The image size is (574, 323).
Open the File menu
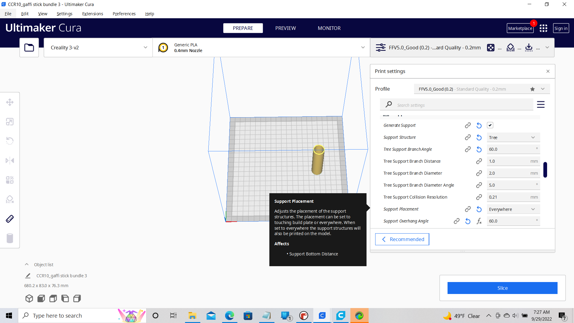[x=8, y=14]
